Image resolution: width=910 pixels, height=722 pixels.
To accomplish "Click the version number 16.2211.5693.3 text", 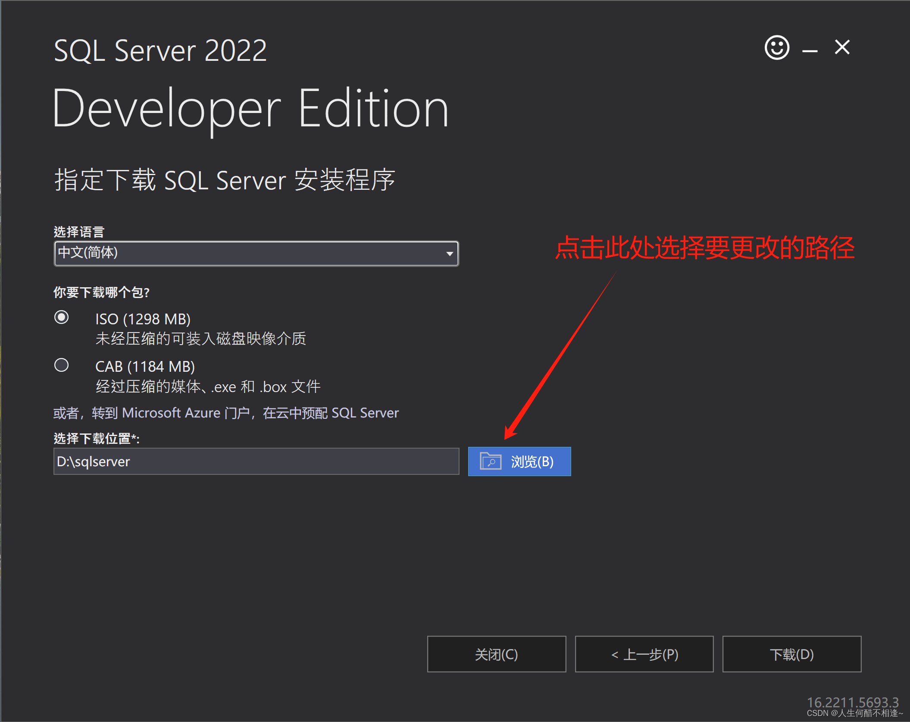I will point(852,702).
